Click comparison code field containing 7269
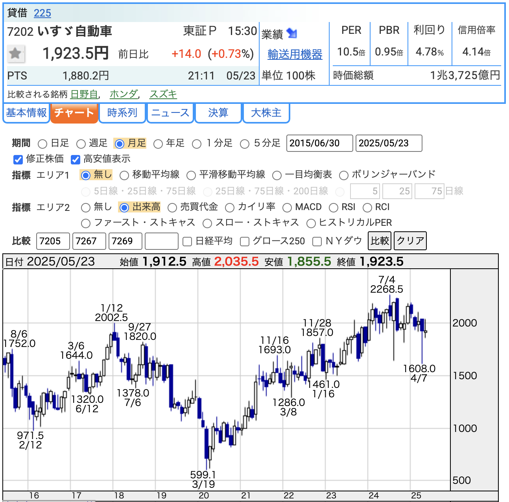This screenshot has width=509, height=502. pyautogui.click(x=125, y=241)
